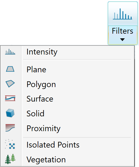139x167 pixels.
Task: Collapse the Filters dropdown arrow
Action: coord(122,40)
